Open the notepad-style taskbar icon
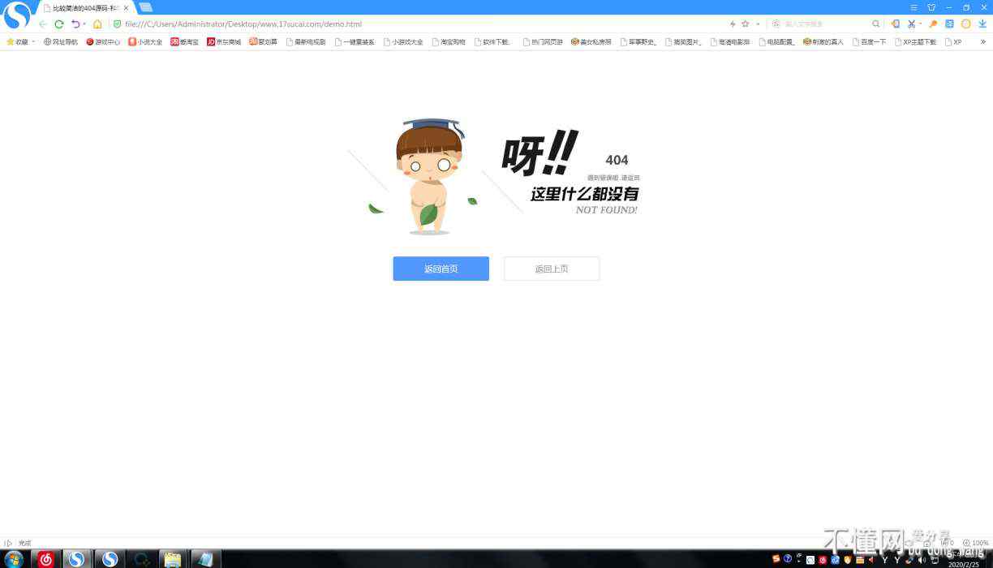 (x=205, y=558)
